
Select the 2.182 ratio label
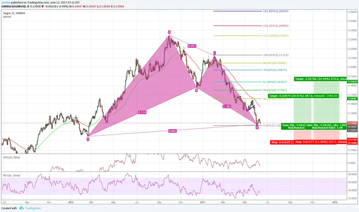[x=226, y=106]
